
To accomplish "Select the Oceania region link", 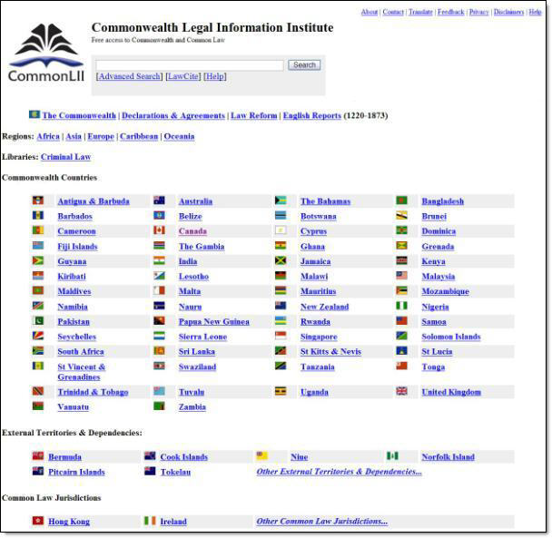I will coord(179,136).
